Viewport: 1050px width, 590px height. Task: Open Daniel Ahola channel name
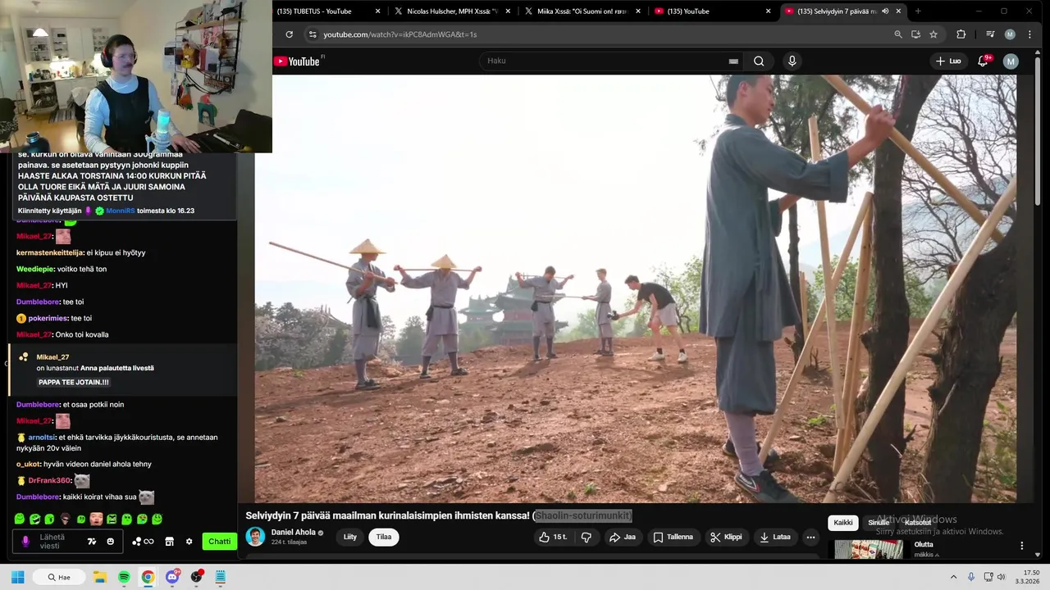(293, 532)
